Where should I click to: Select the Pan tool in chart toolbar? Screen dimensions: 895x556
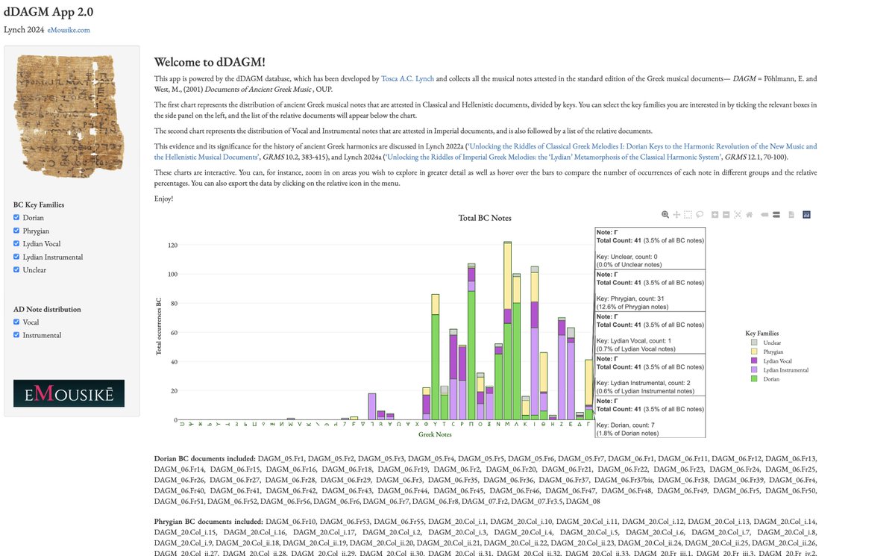(x=677, y=214)
